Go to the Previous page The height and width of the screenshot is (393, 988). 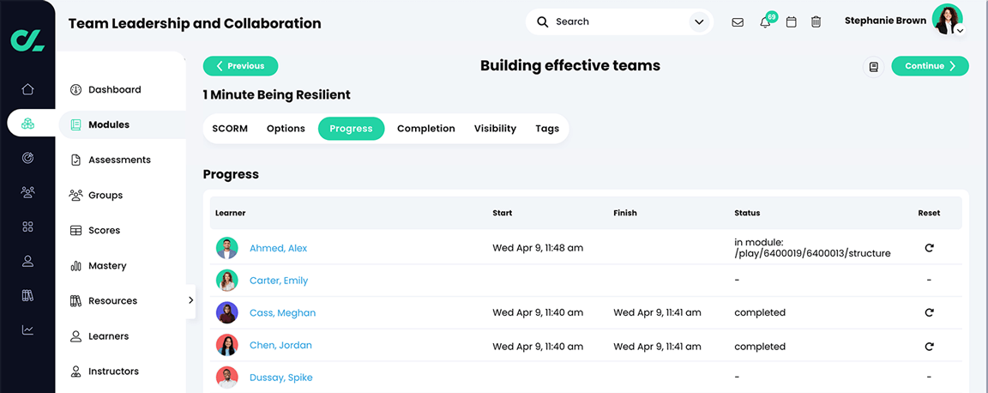point(240,66)
